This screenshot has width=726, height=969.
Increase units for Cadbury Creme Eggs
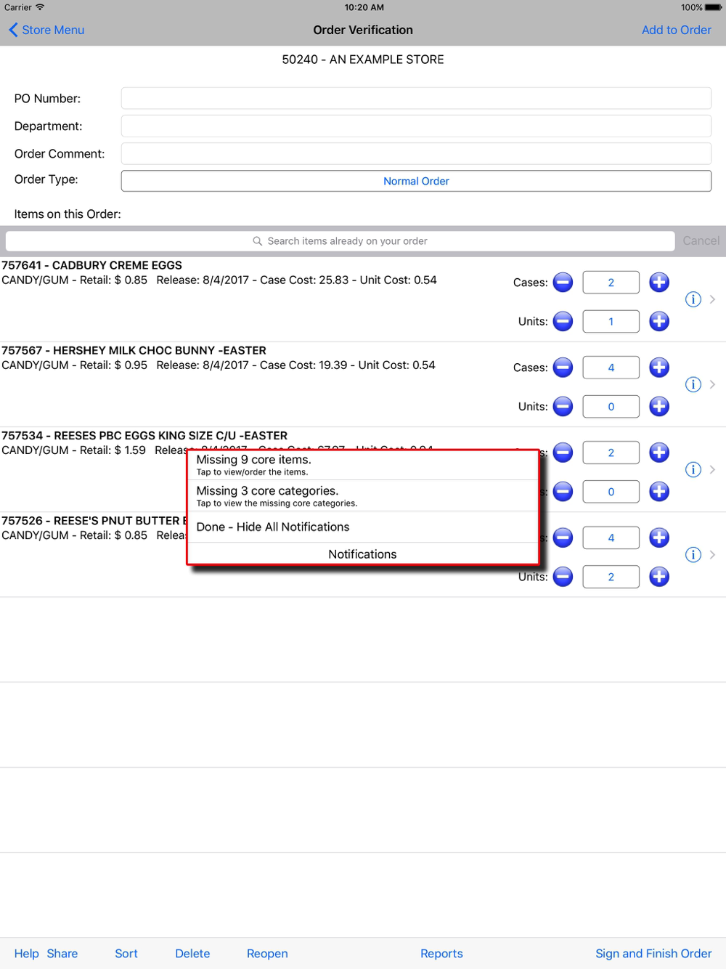point(659,321)
